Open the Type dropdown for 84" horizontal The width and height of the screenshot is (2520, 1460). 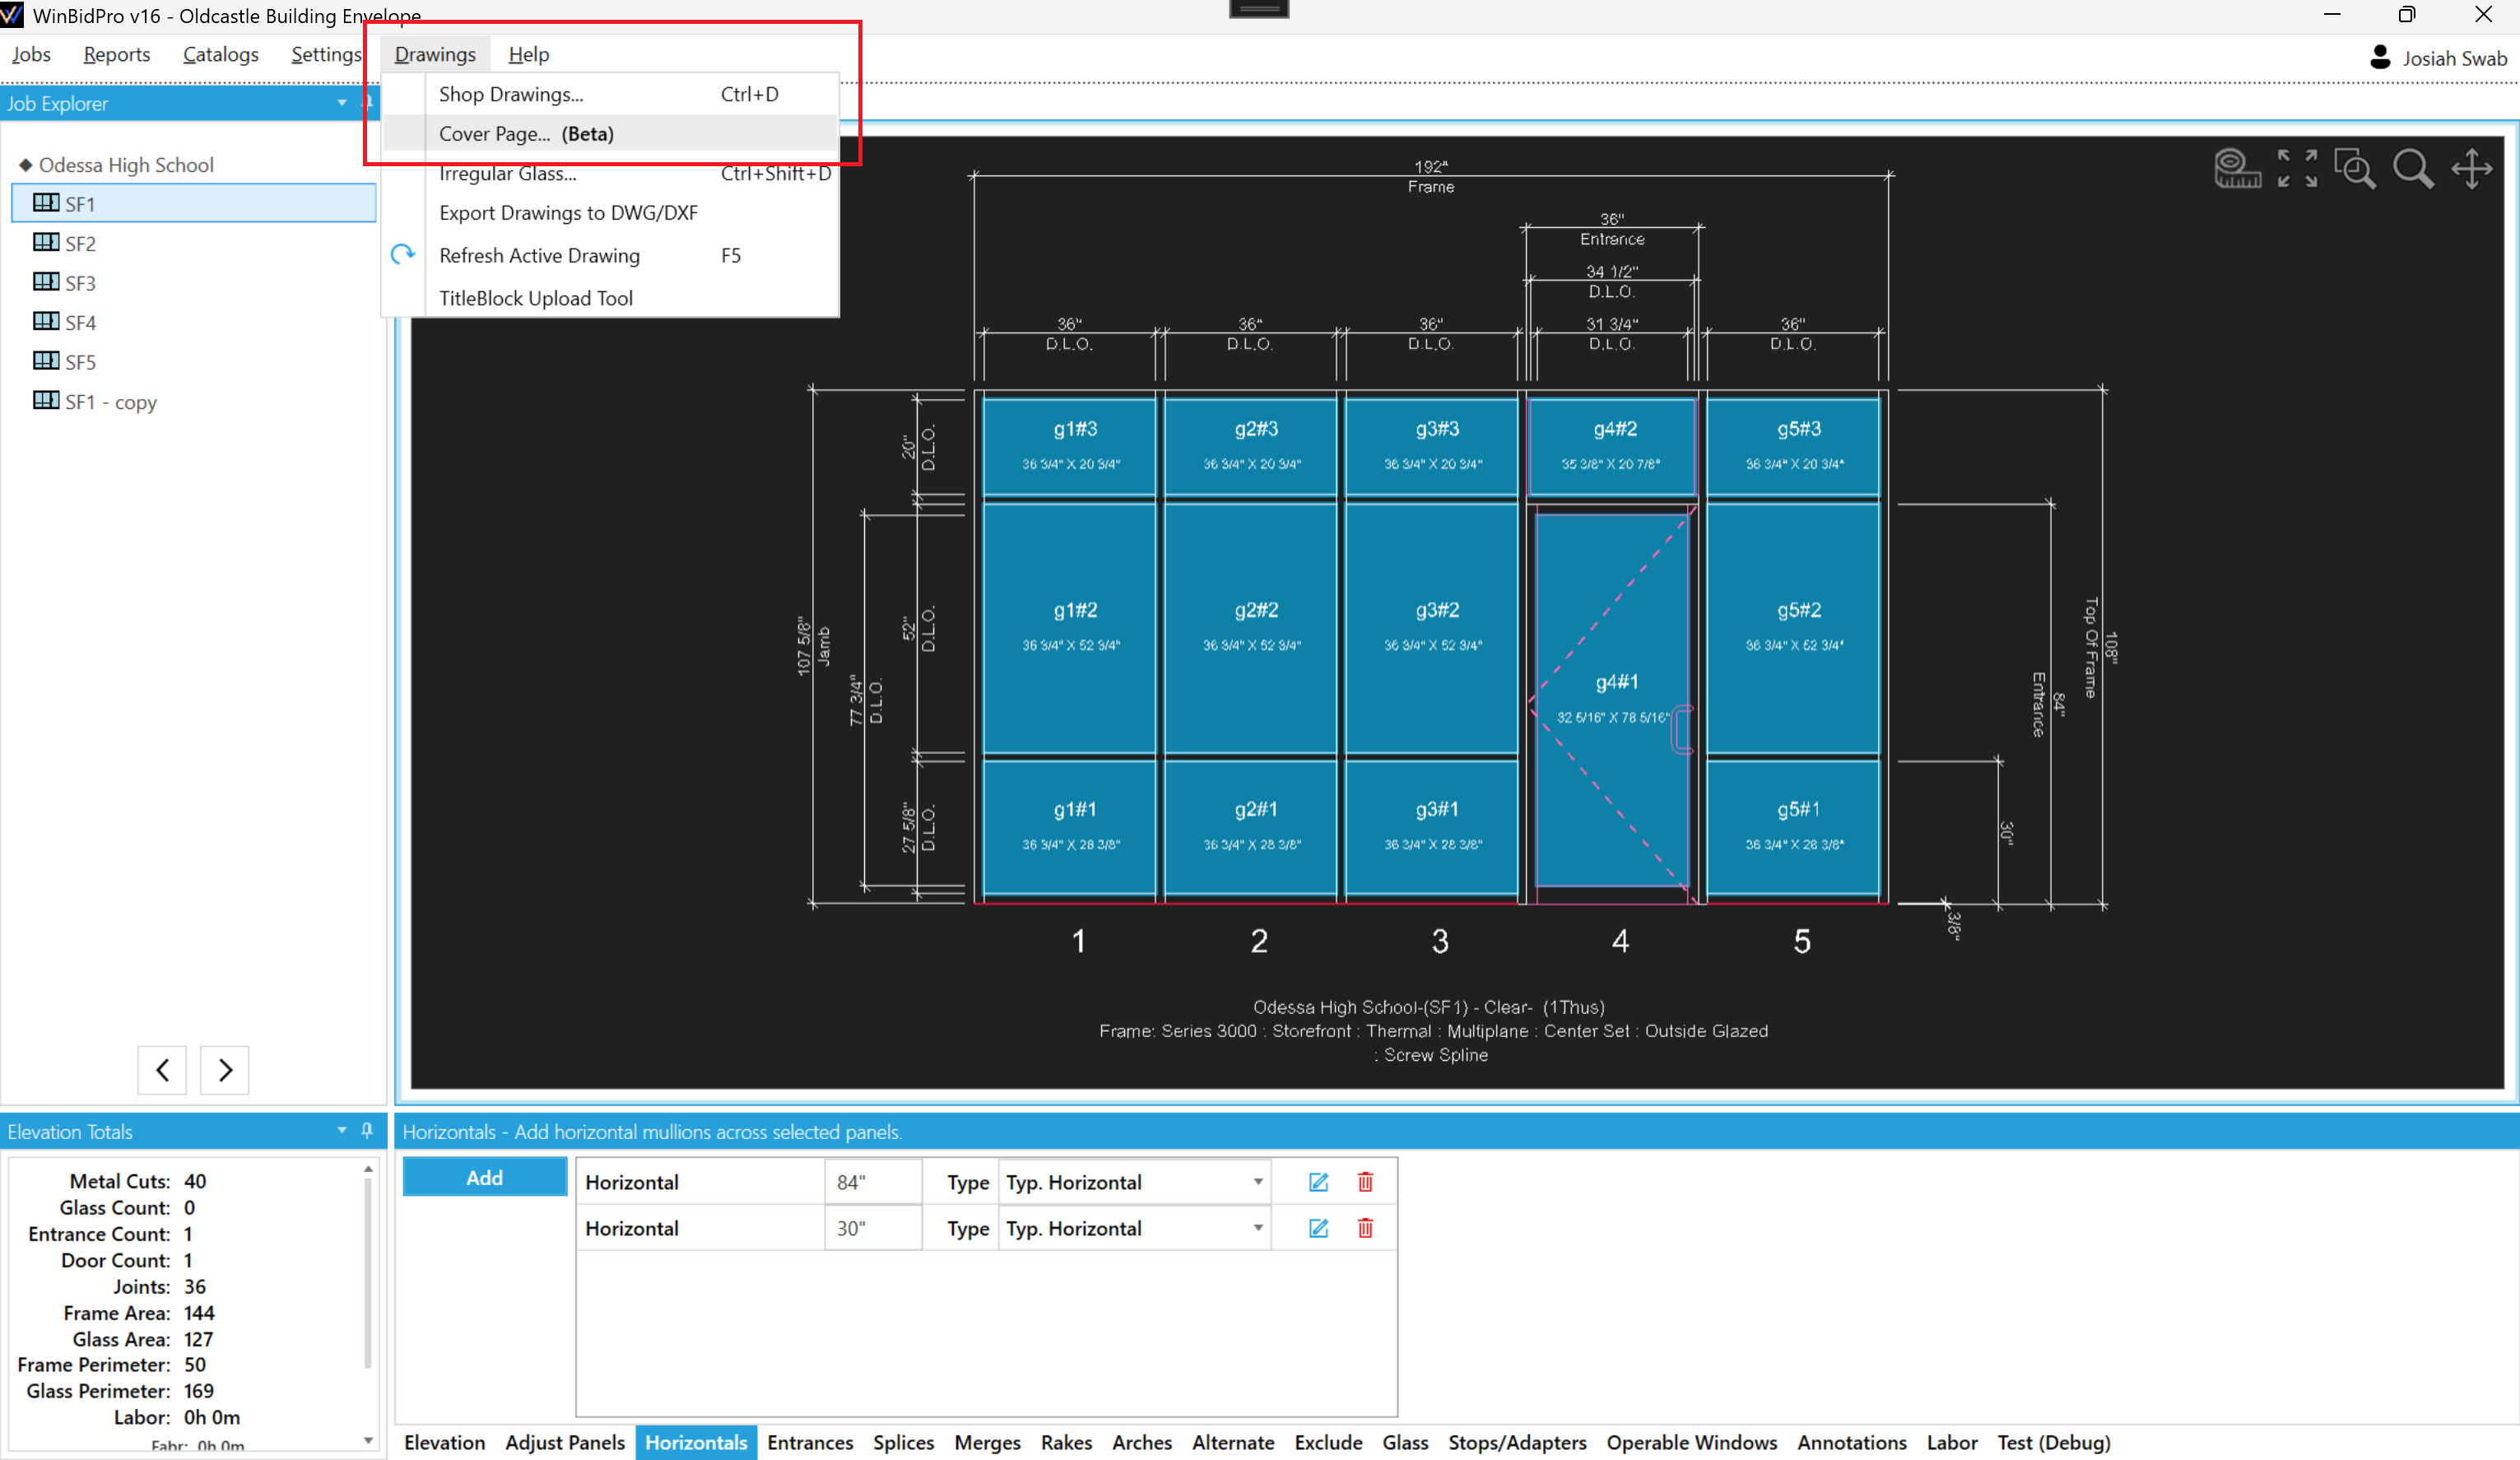[x=1258, y=1182]
